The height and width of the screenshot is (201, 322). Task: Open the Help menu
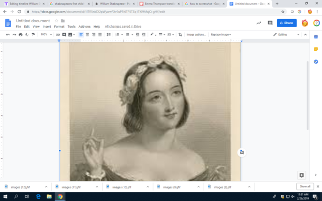coord(97,27)
